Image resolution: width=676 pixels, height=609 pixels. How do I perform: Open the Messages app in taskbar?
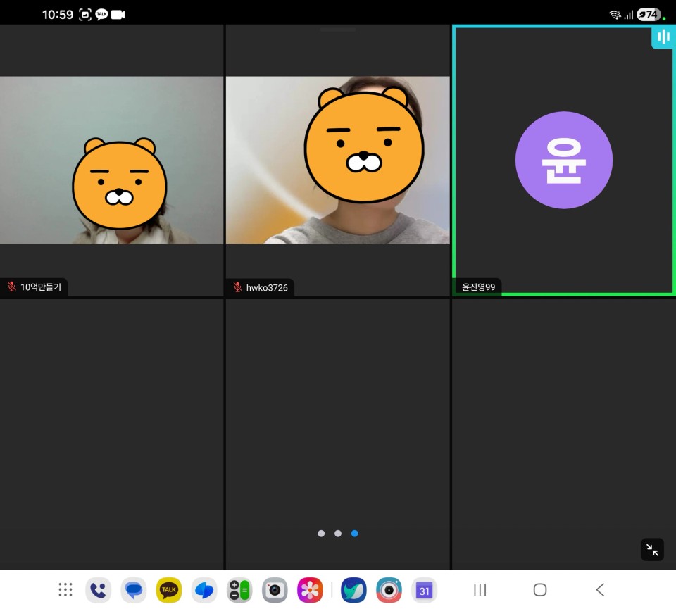(133, 590)
